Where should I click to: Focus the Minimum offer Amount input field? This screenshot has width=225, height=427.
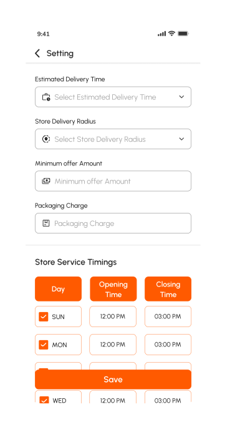(x=113, y=181)
